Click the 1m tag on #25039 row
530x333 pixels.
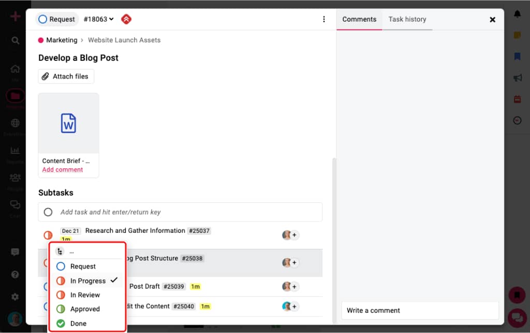point(195,287)
